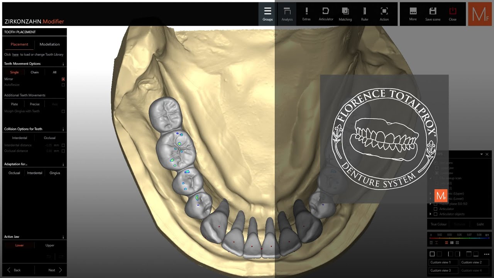Screen dimensions: 494x278
Task: Click the colour distance scale bar
Action: pos(459,238)
